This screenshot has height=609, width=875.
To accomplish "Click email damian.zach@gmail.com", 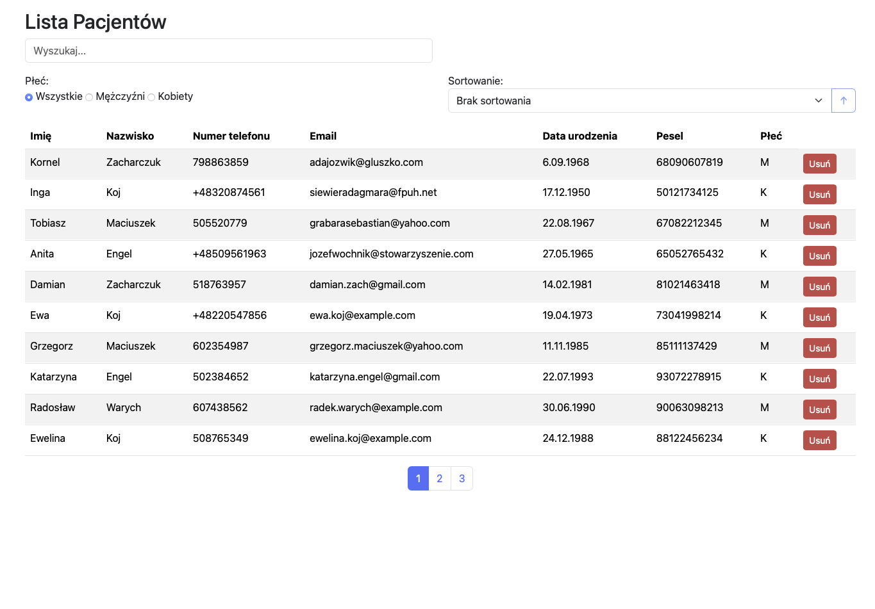I will coord(367,284).
